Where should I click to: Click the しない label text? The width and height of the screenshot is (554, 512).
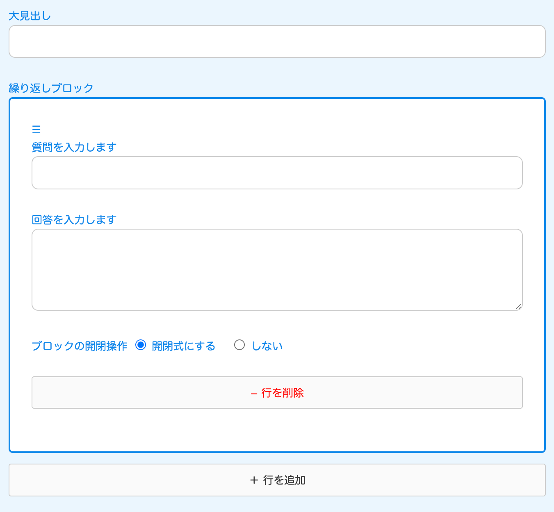[x=267, y=346]
